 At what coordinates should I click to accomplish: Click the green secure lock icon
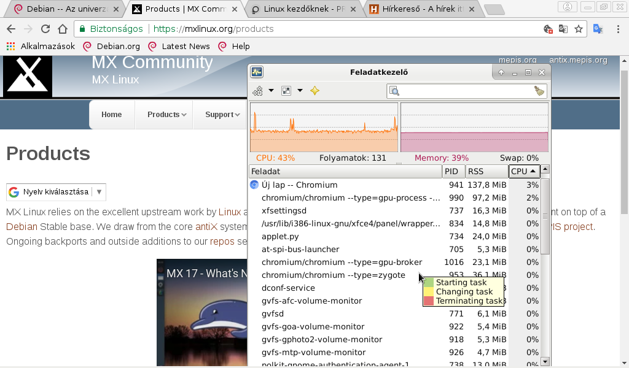(x=82, y=29)
